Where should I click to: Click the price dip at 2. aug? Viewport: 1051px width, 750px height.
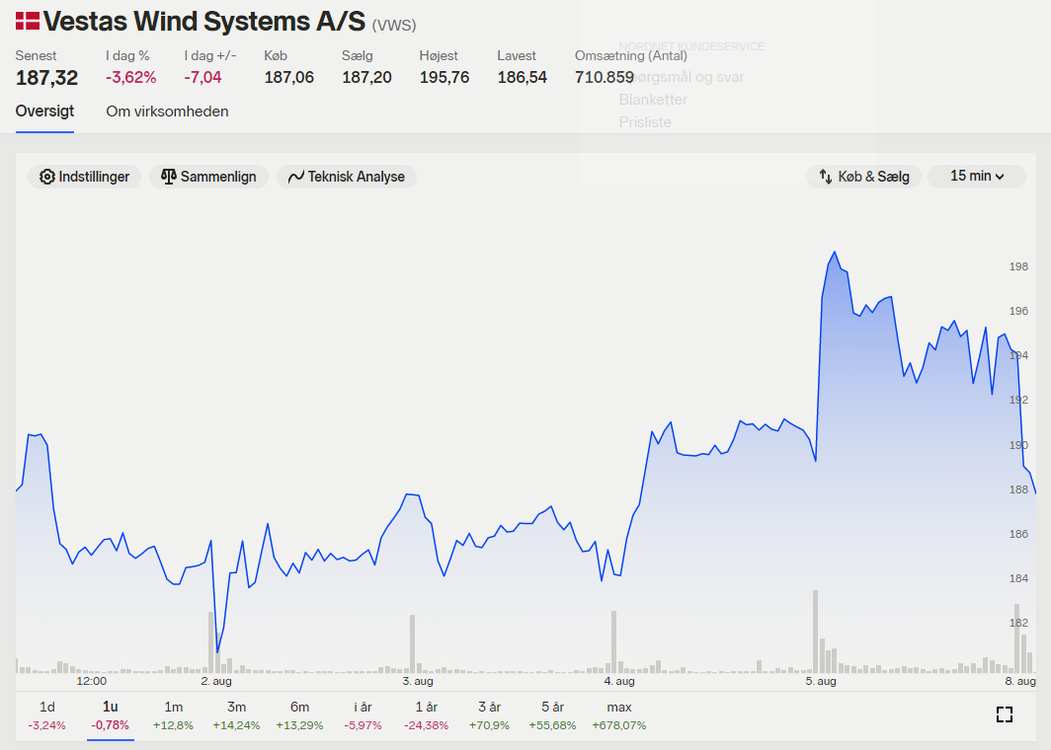pos(217,651)
